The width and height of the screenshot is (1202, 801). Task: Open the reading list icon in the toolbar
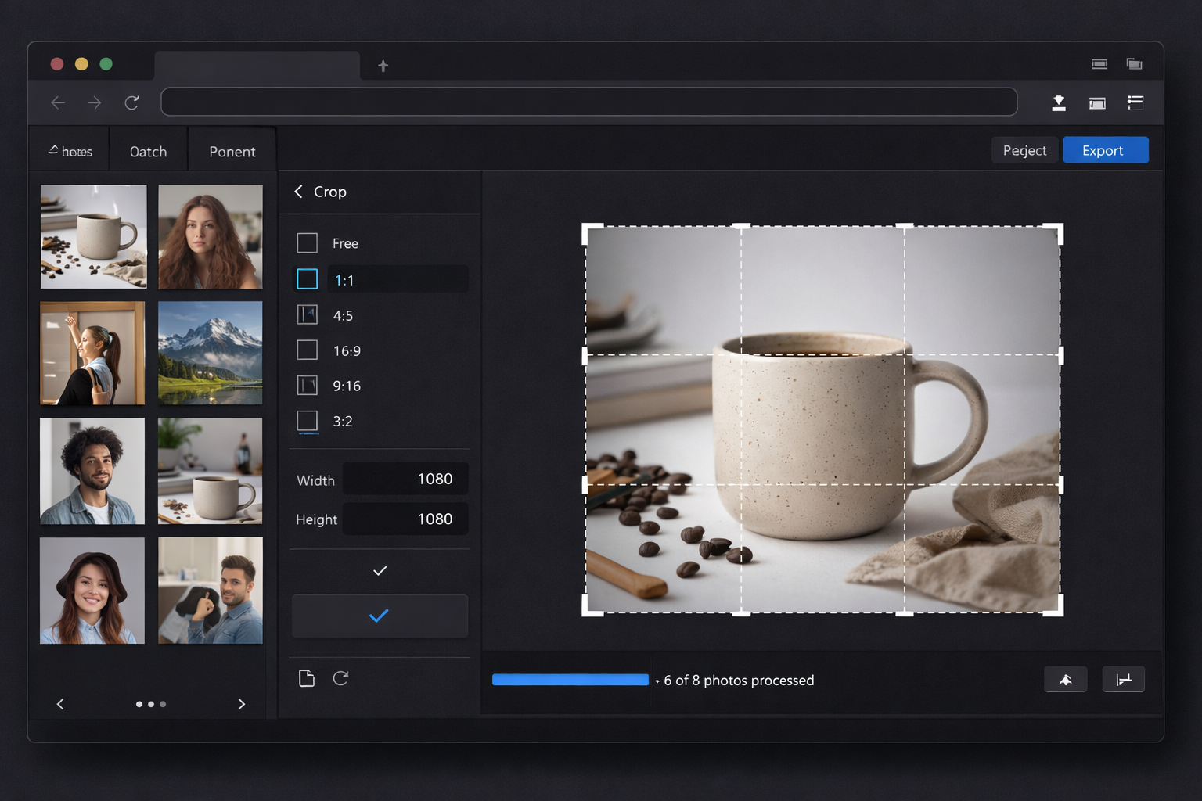point(1135,102)
